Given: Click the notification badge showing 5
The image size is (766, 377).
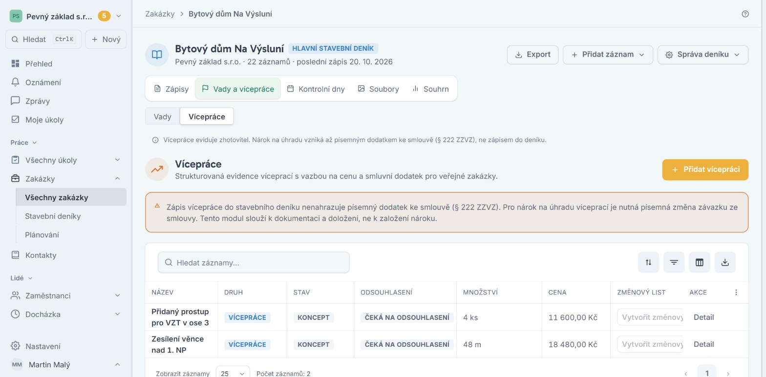Looking at the screenshot, I should click(104, 16).
